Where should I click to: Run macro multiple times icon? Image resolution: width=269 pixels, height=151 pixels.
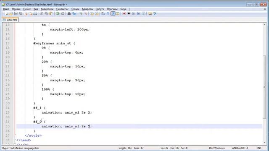click(x=139, y=14)
